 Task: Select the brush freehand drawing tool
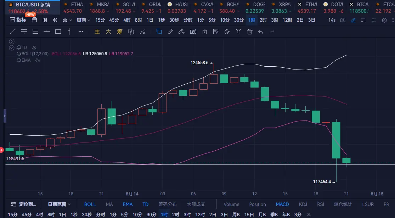click(182, 32)
